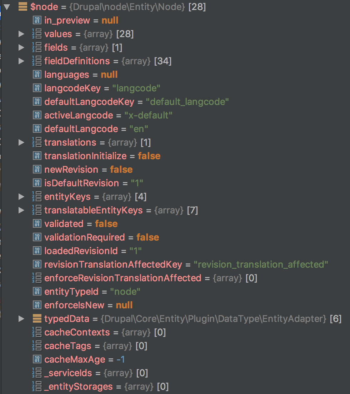Click the fields array icon
The image size is (350, 394).
pyautogui.click(x=37, y=47)
